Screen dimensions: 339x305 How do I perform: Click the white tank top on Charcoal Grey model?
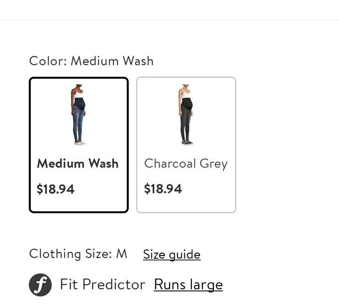coord(186,95)
